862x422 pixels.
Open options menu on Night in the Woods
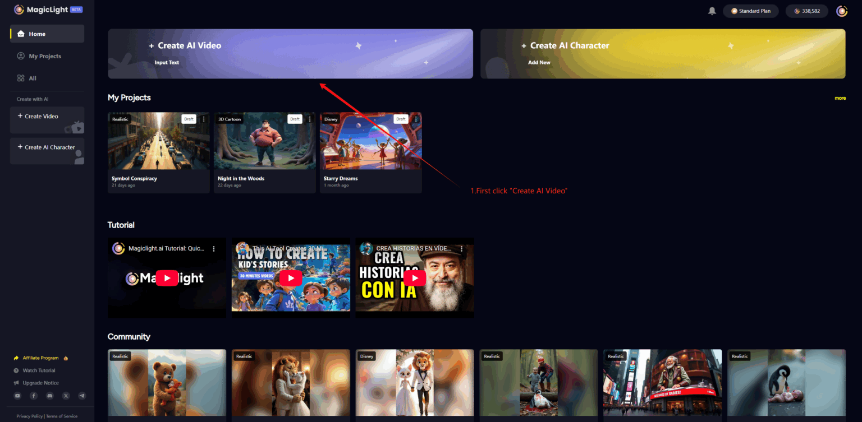(309, 119)
